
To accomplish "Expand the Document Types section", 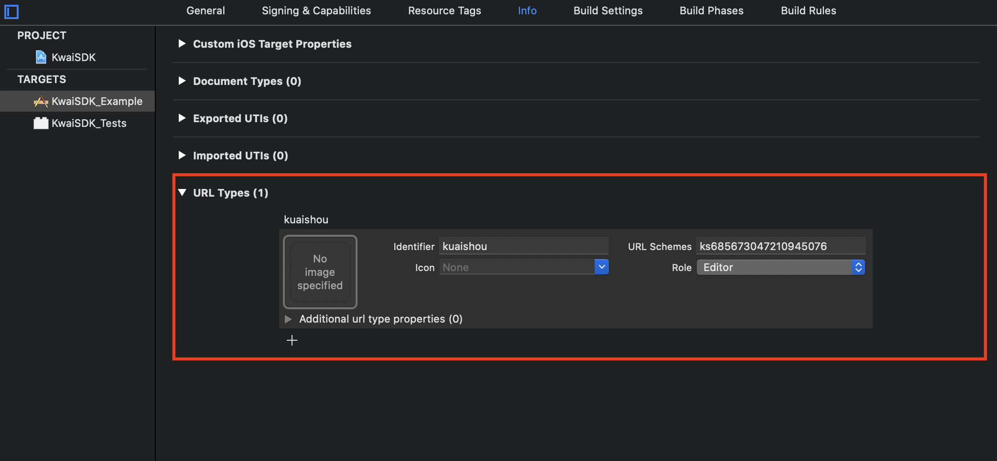I will pyautogui.click(x=182, y=81).
